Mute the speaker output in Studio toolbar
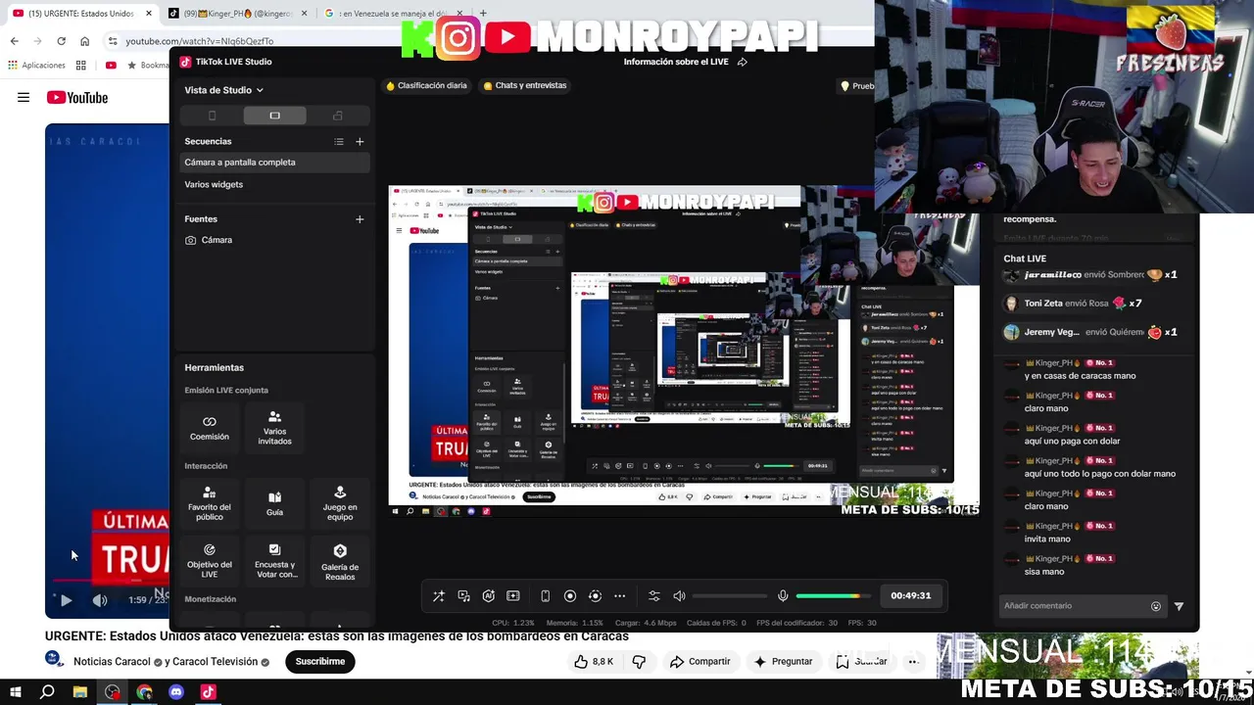The image size is (1254, 705). (679, 595)
